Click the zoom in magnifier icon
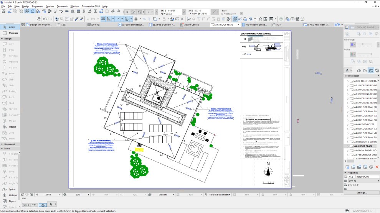The width and height of the screenshot is (380, 213). [x=31, y=194]
